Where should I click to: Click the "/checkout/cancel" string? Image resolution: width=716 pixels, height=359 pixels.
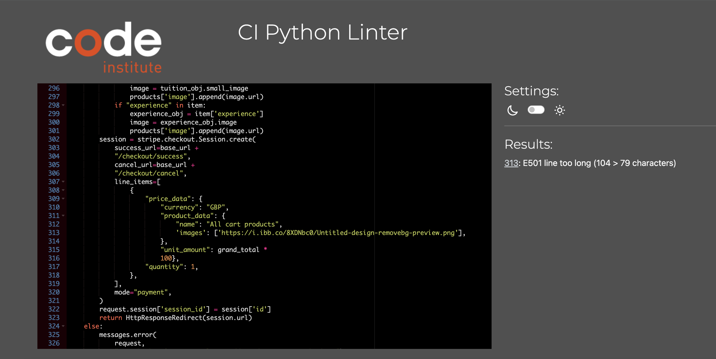[149, 173]
